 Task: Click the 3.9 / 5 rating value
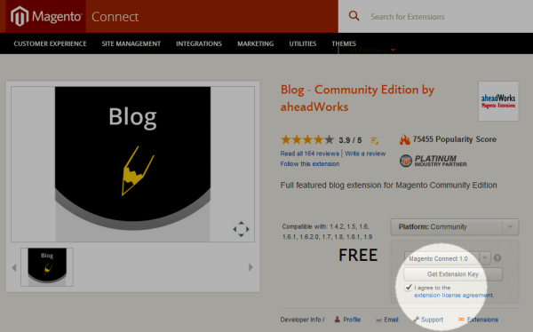[350, 140]
